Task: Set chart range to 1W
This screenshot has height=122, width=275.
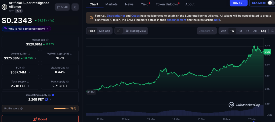Action: (x=232, y=31)
